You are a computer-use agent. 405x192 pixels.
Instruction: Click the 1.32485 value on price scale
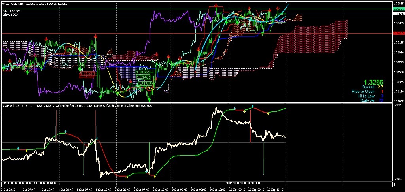(398, 23)
